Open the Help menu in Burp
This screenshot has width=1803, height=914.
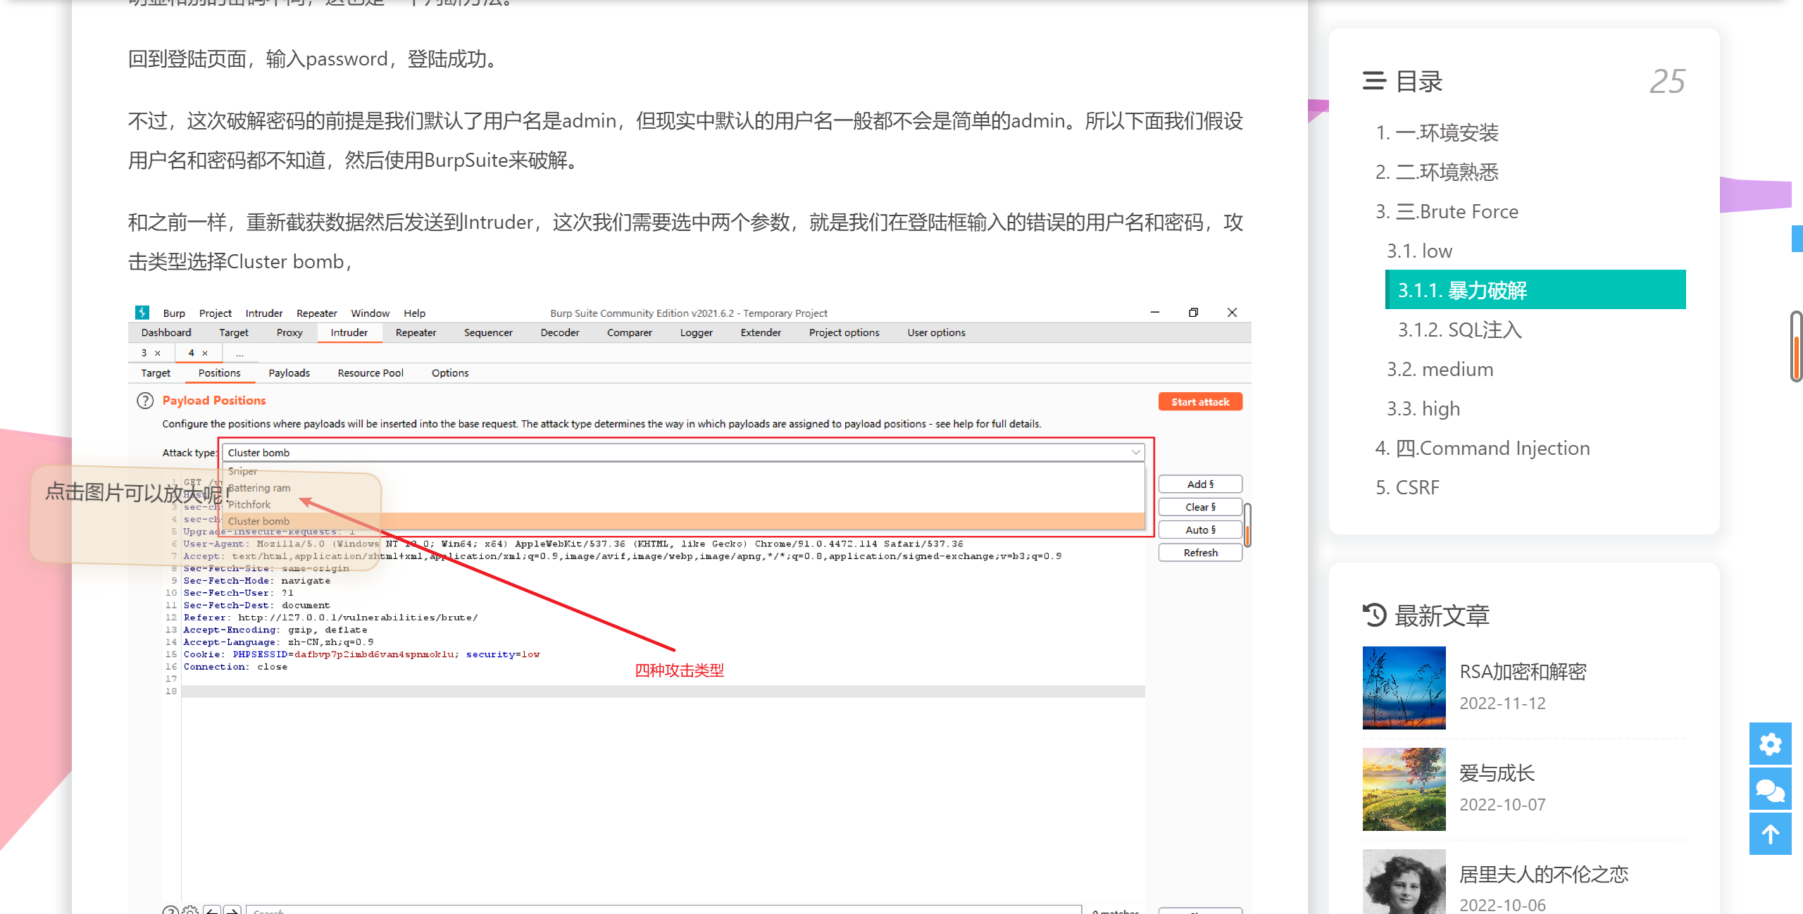pos(414,313)
